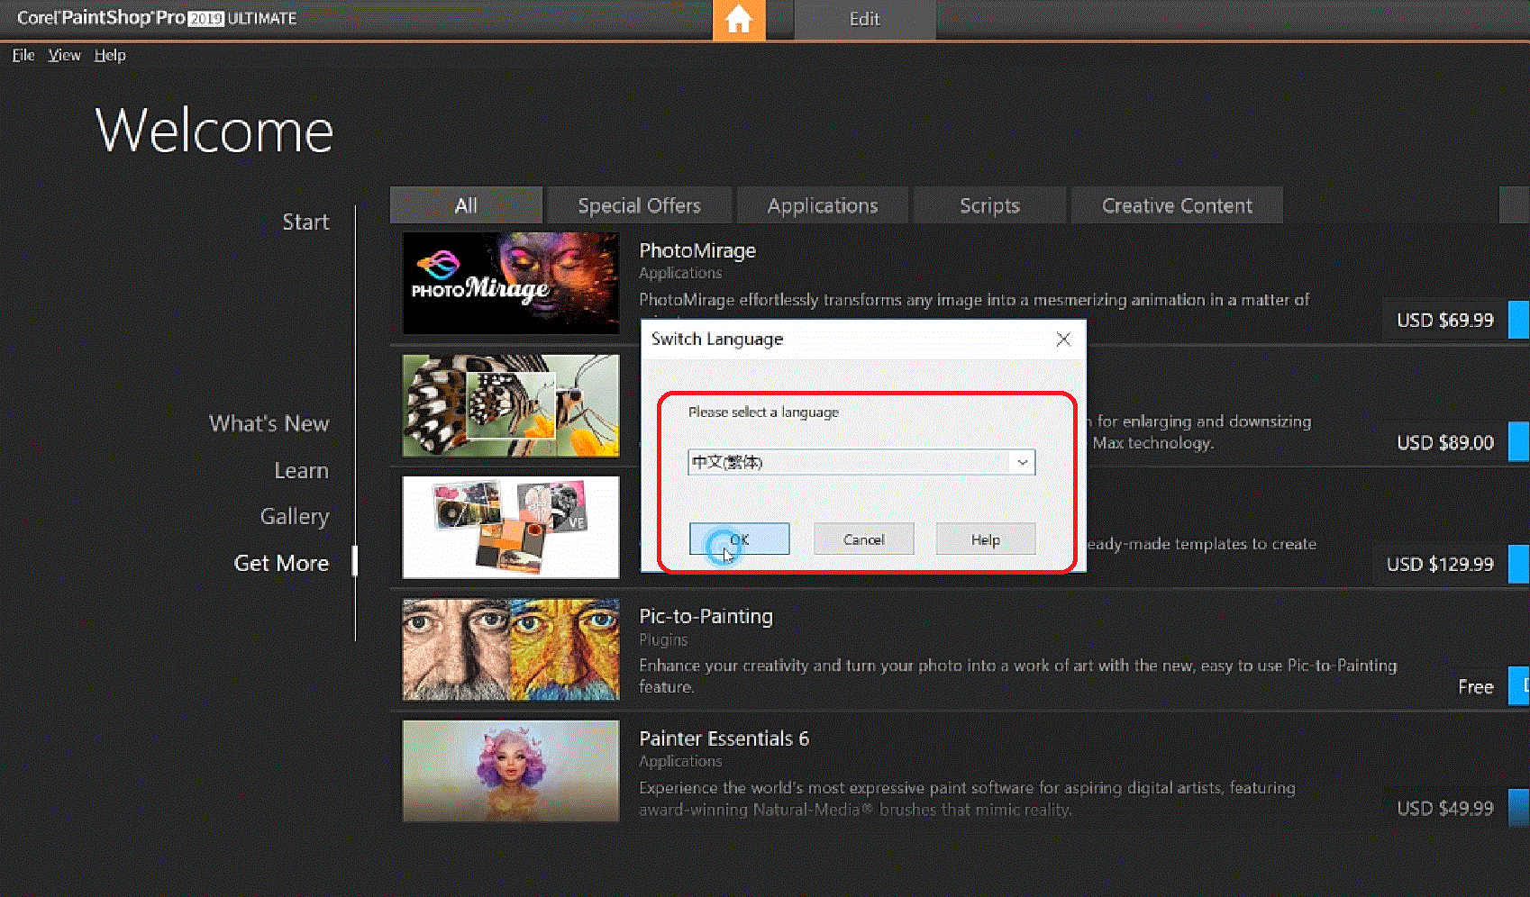The image size is (1530, 897).
Task: Click the Applications category under PhotoMirage
Action: point(680,273)
